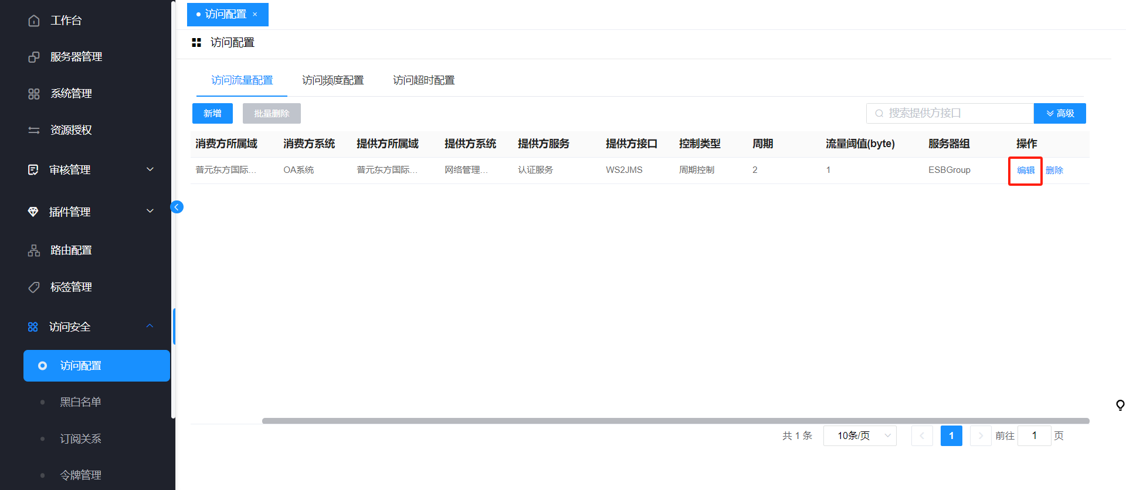
Task: Select page 1 in pagination
Action: [x=951, y=435]
